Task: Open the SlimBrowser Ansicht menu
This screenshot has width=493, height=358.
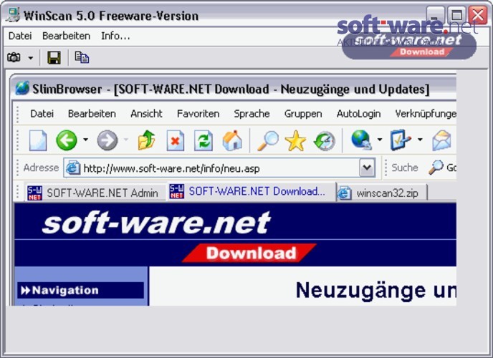Action: (x=146, y=113)
